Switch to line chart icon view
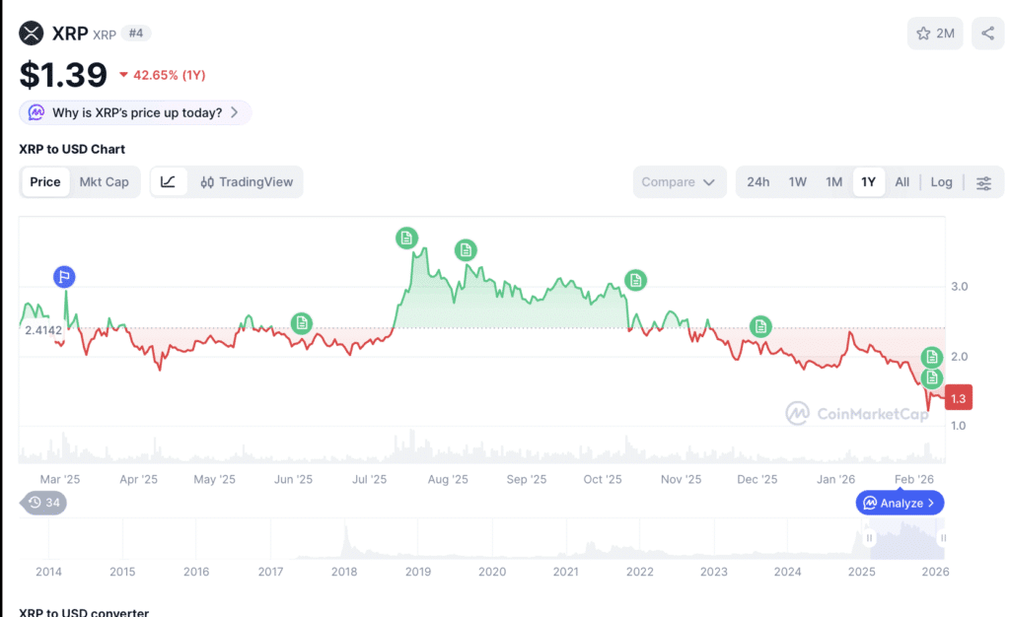Image resolution: width=1010 pixels, height=617 pixels. pos(168,182)
